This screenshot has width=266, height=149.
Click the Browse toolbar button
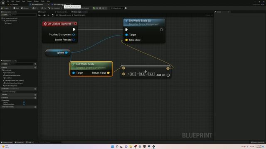click(25, 8)
